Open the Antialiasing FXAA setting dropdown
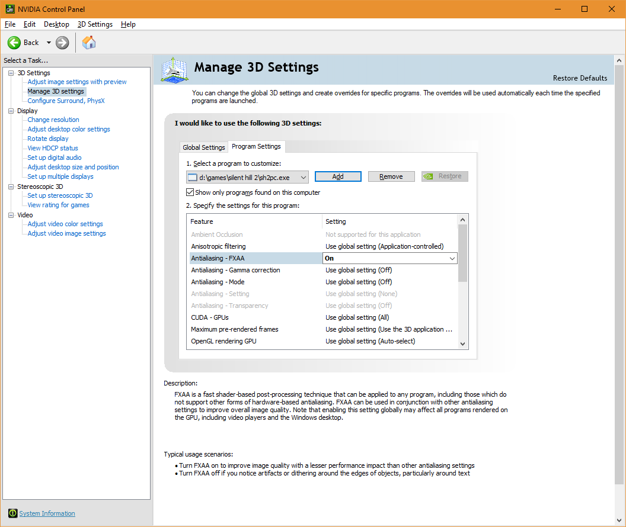 point(452,258)
